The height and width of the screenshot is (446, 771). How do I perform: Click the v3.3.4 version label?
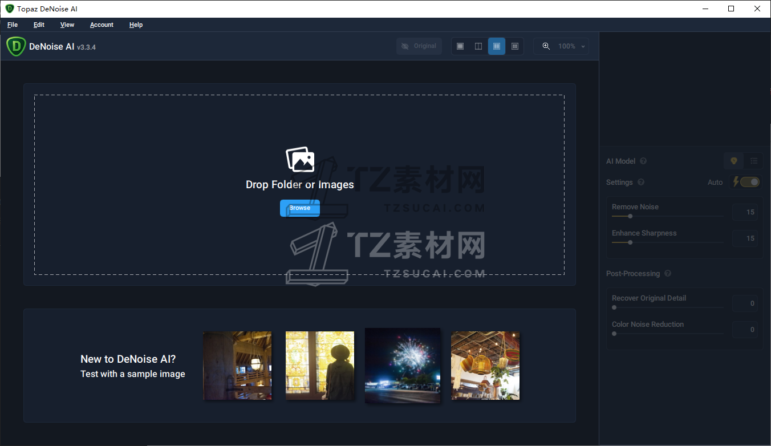86,47
